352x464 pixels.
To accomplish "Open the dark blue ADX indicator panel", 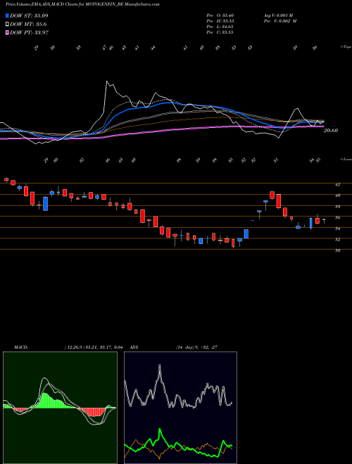I will (180, 408).
